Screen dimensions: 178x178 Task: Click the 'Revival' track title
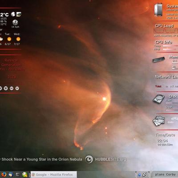coord(11,60)
